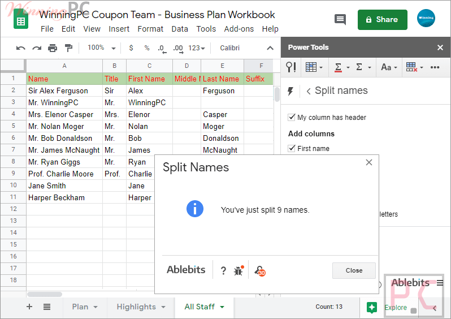Collapse the toolbar with up chevron
Screen dimensions: 451x319
(270, 48)
